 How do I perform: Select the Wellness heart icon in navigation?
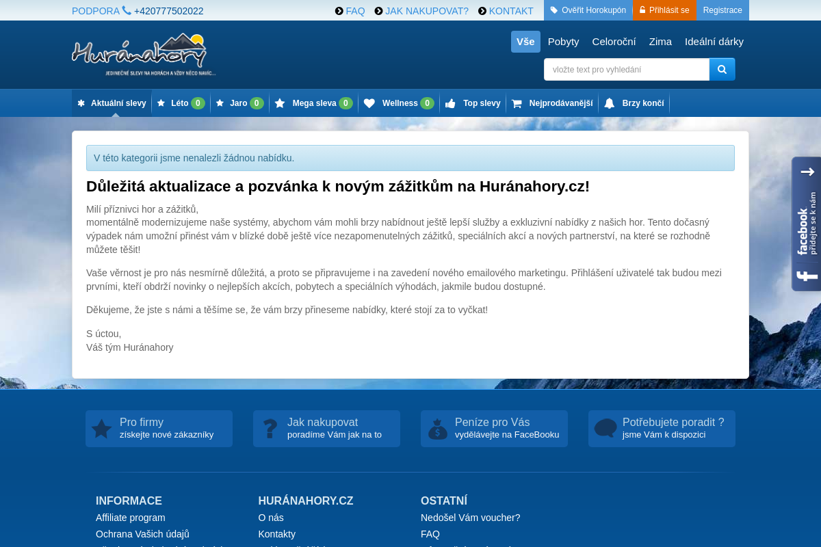tap(369, 103)
